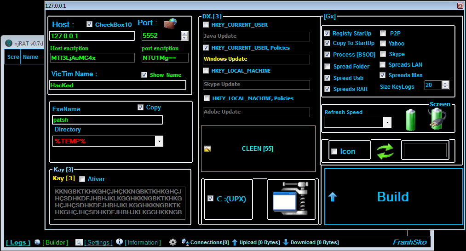The image size is (466, 251).
Task: Click the gear icon in status bar
Action: tap(173, 242)
